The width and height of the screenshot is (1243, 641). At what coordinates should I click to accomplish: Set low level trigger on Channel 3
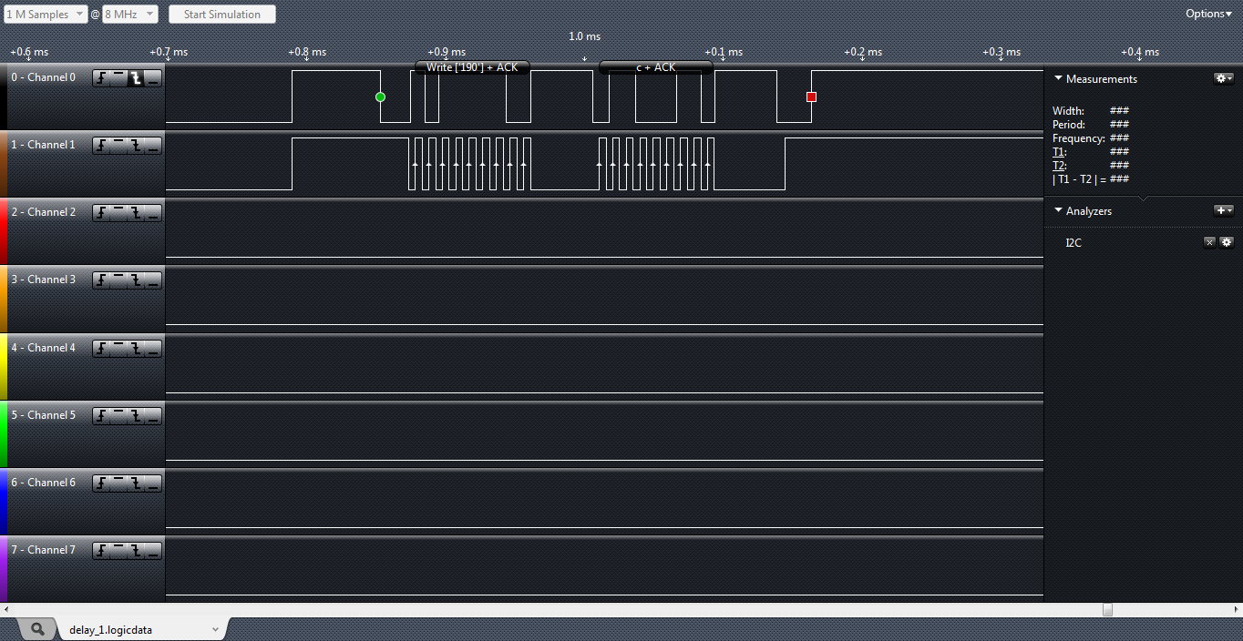point(153,280)
